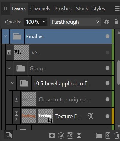The image size is (120, 141).
Task: Open the Opacity 100 % dropdown
Action: pos(35,22)
